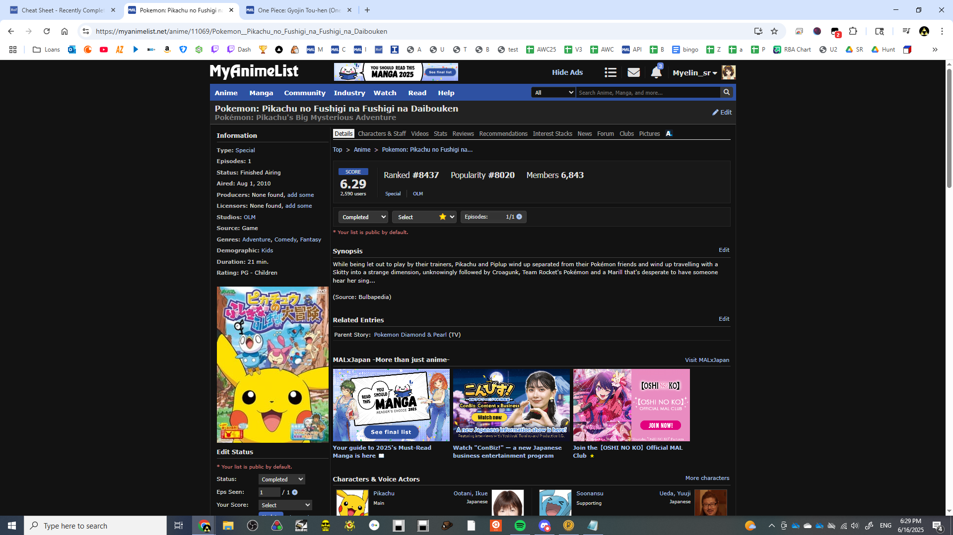Click the browser vertical scrollbar
The width and height of the screenshot is (953, 535).
click(x=949, y=129)
